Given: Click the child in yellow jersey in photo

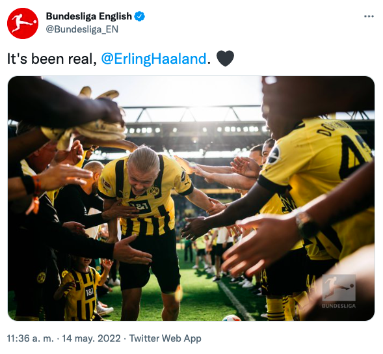Looking at the screenshot, I should [81, 288].
